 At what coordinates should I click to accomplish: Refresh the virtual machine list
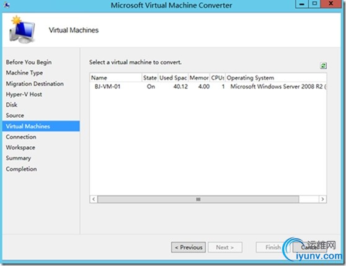pos(323,66)
